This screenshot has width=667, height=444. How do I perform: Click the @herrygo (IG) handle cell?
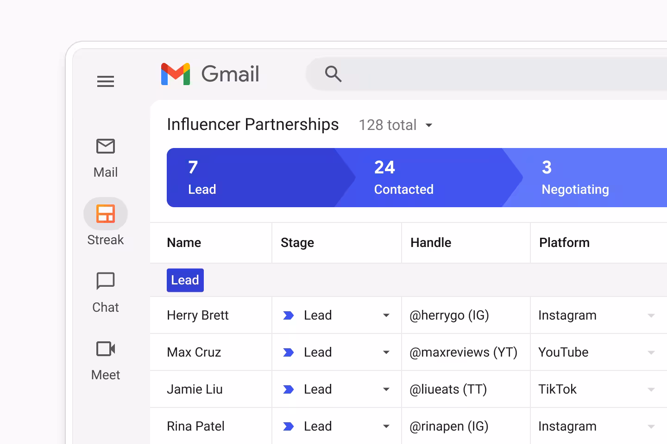[466, 315]
